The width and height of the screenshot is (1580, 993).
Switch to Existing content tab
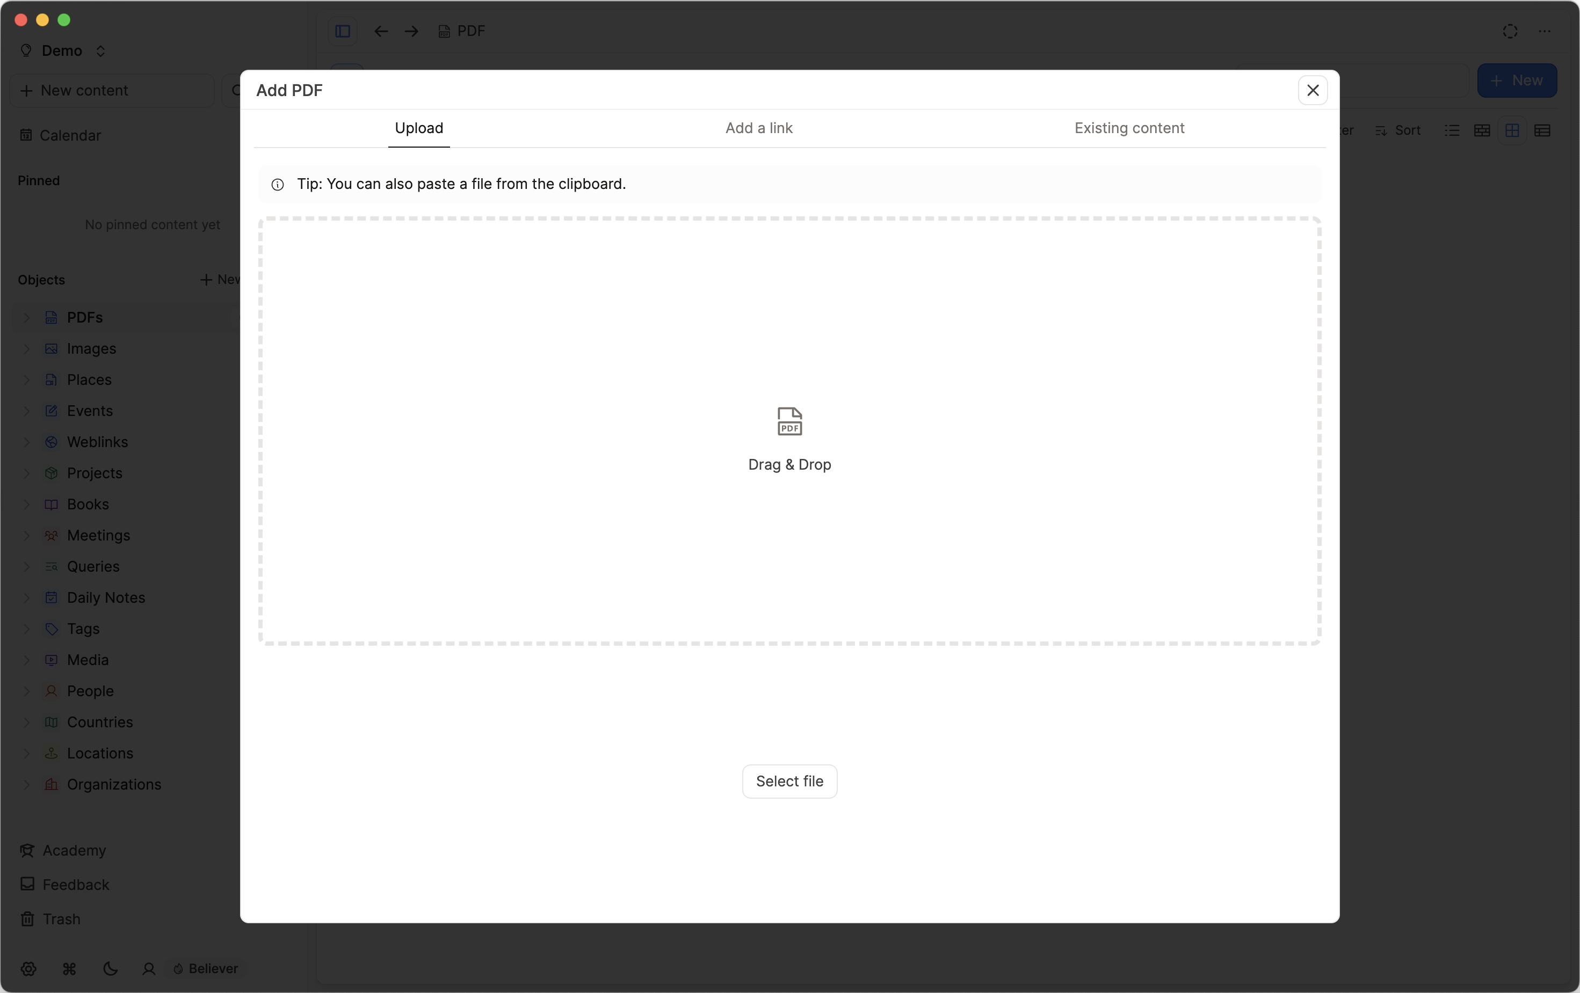point(1129,128)
